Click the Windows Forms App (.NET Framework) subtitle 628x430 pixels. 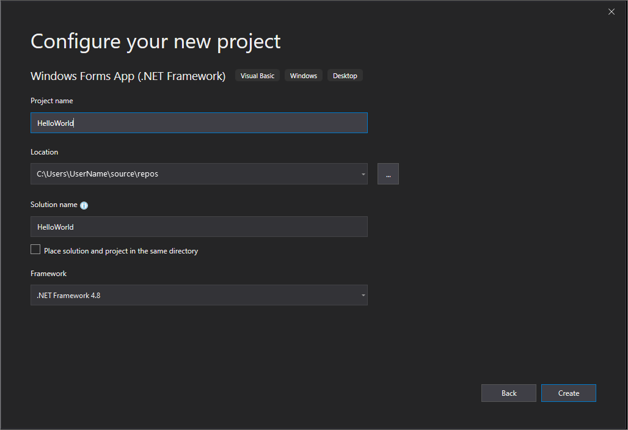[128, 76]
